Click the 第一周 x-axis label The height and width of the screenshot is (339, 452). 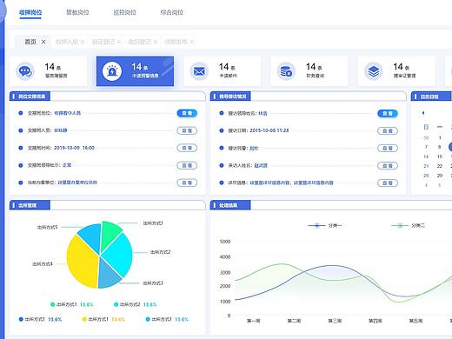click(x=254, y=321)
